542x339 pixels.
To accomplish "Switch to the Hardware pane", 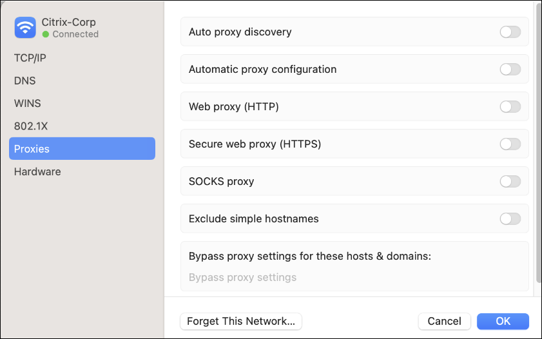I will [x=37, y=172].
